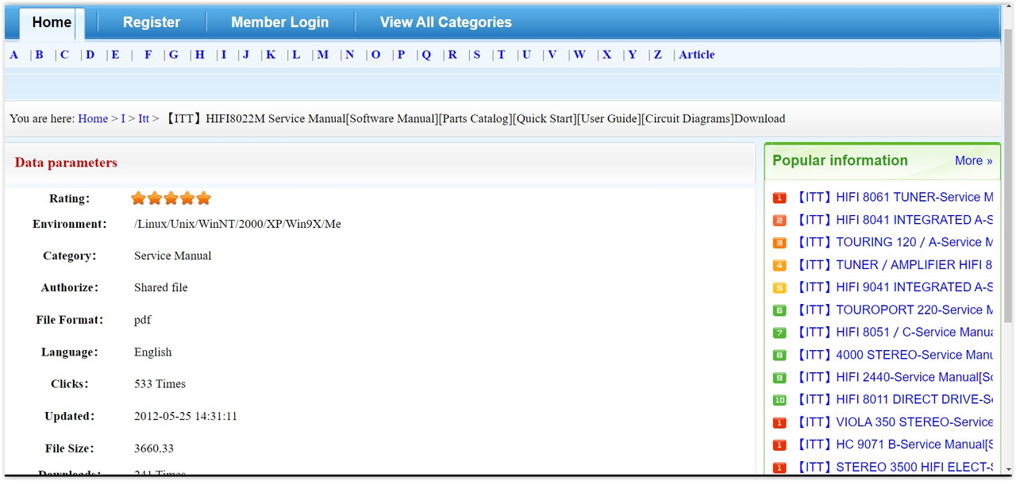The width and height of the screenshot is (1016, 481).
Task: Open the letter D index
Action: click(x=90, y=55)
